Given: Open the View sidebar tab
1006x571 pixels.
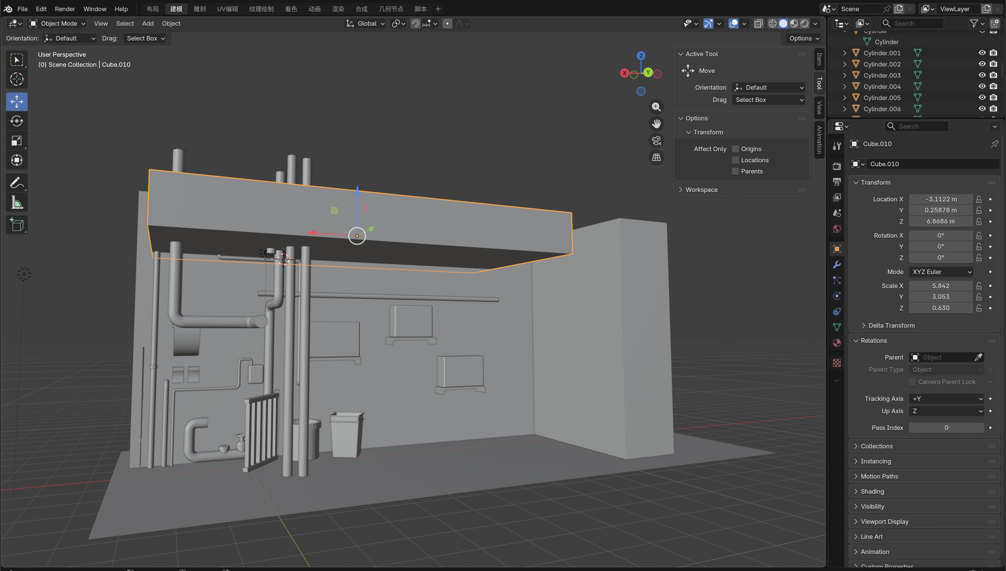Looking at the screenshot, I should tap(819, 108).
